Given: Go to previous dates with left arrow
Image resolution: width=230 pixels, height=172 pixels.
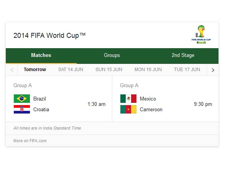Looking at the screenshot, I should click(12, 70).
